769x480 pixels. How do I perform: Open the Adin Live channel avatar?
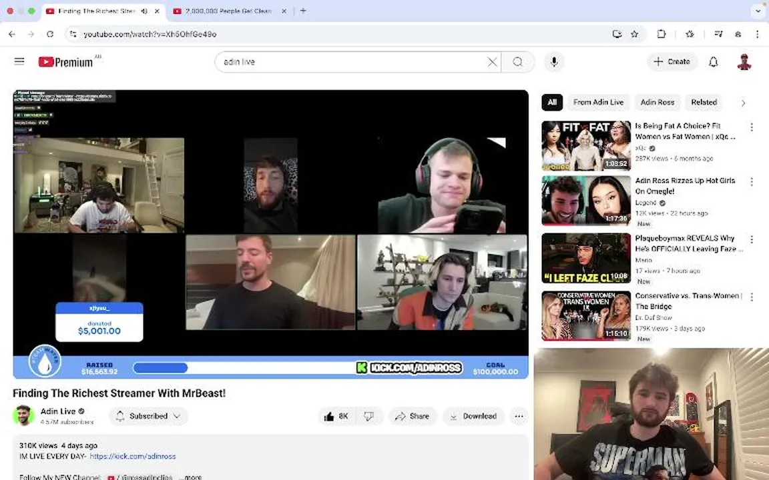23,416
